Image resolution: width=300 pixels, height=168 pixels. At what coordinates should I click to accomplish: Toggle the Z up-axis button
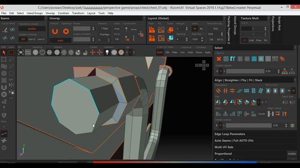134,52
